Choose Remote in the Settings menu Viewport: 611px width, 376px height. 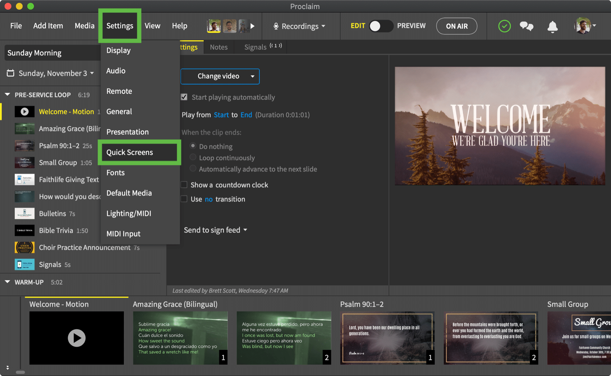tap(140, 91)
